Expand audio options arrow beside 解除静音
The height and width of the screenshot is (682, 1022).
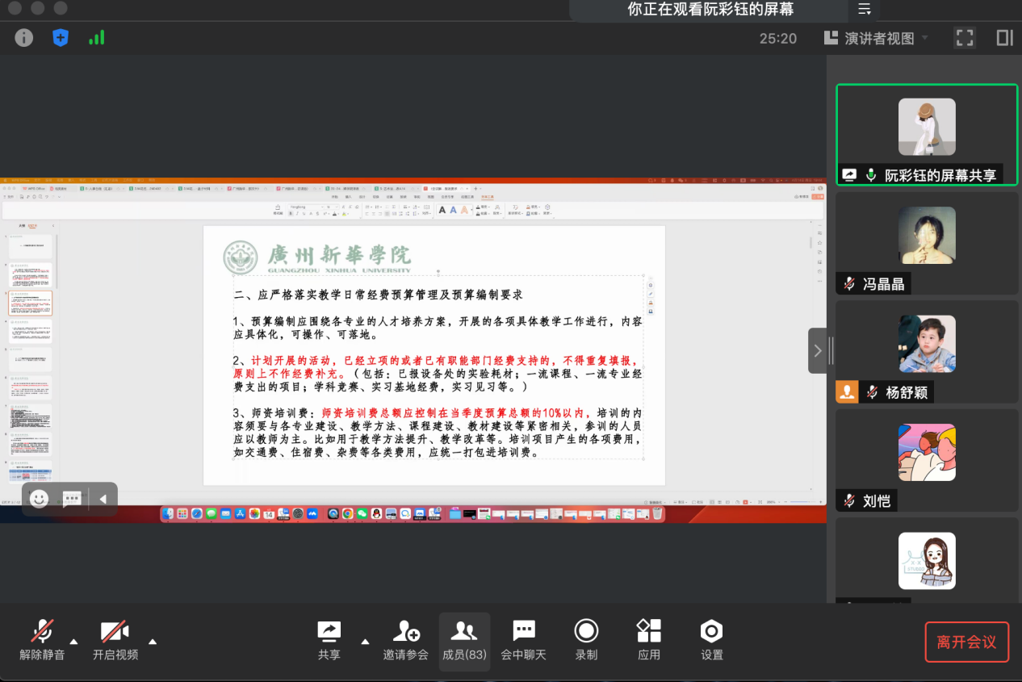pos(74,642)
